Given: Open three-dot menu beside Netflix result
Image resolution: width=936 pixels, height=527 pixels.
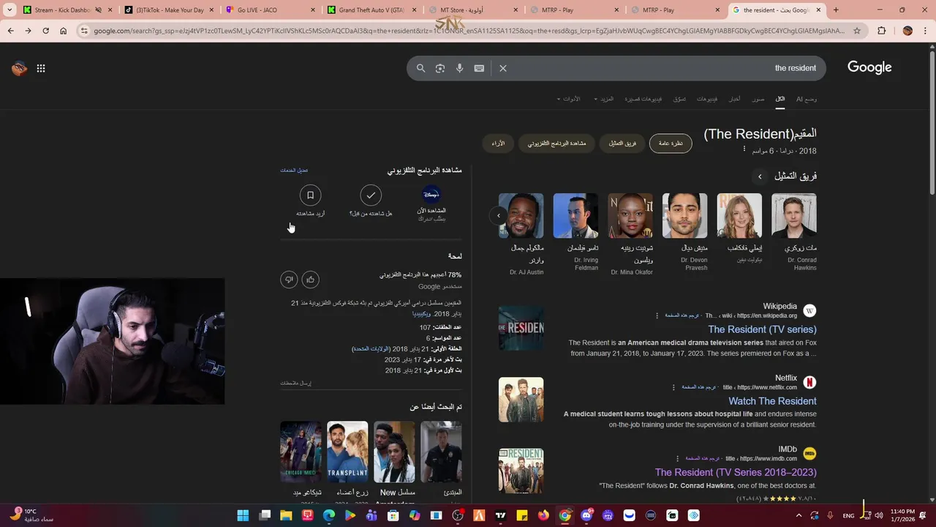Looking at the screenshot, I should pyautogui.click(x=674, y=387).
